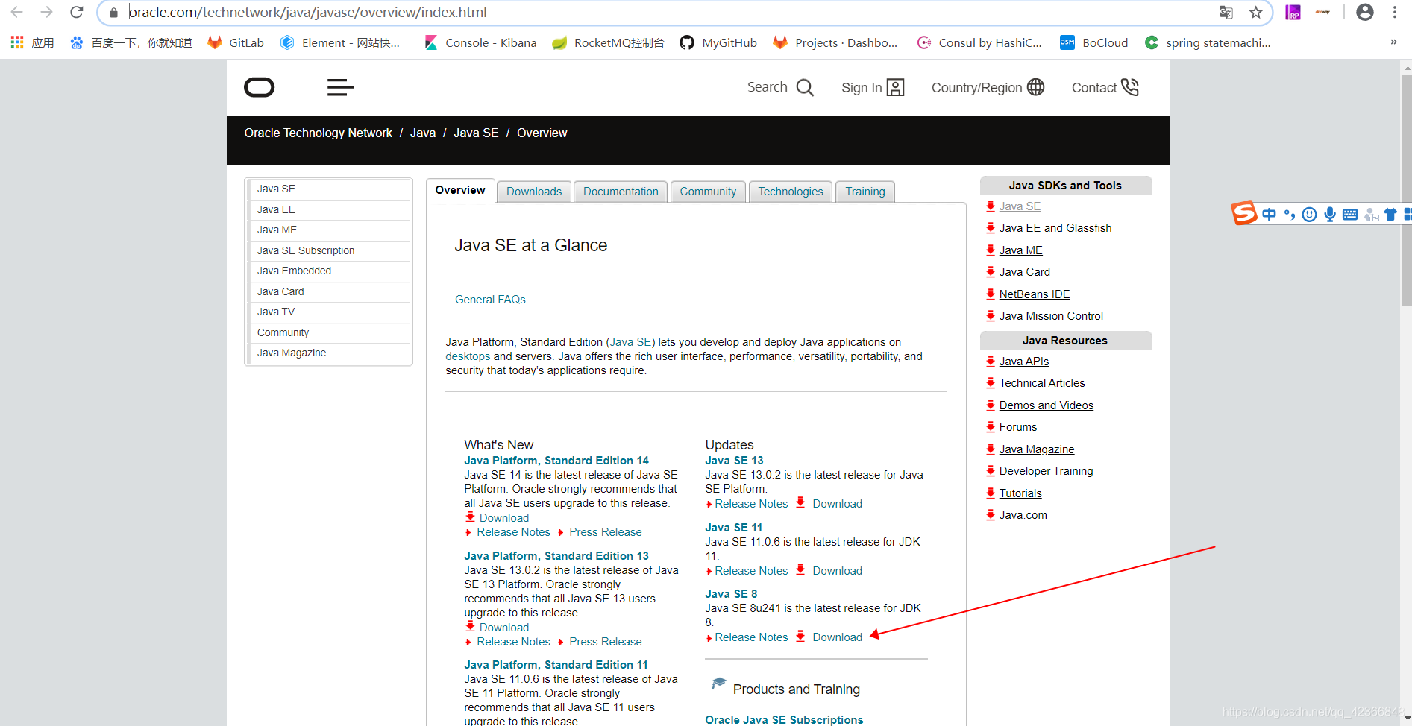Open the General FAQs link
1412x726 pixels.
(490, 300)
